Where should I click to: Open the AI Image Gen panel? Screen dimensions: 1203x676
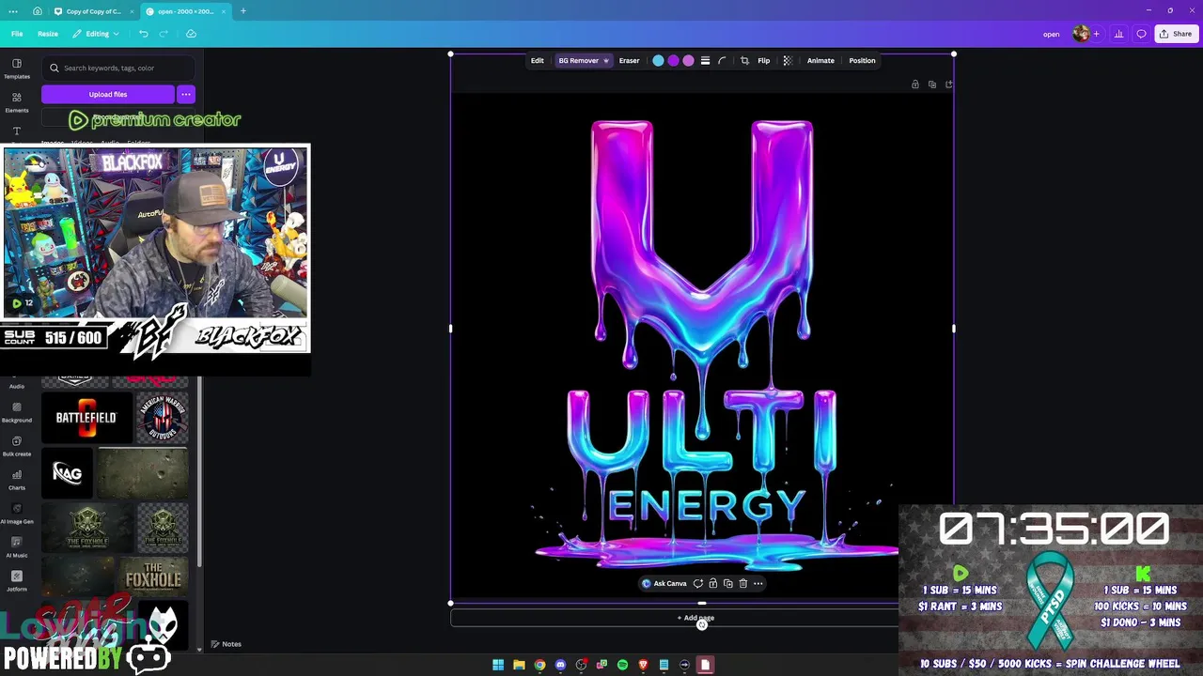pos(16,514)
